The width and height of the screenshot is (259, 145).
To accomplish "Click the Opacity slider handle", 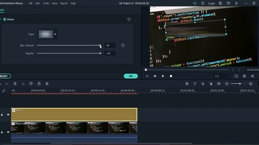I will (100, 53).
